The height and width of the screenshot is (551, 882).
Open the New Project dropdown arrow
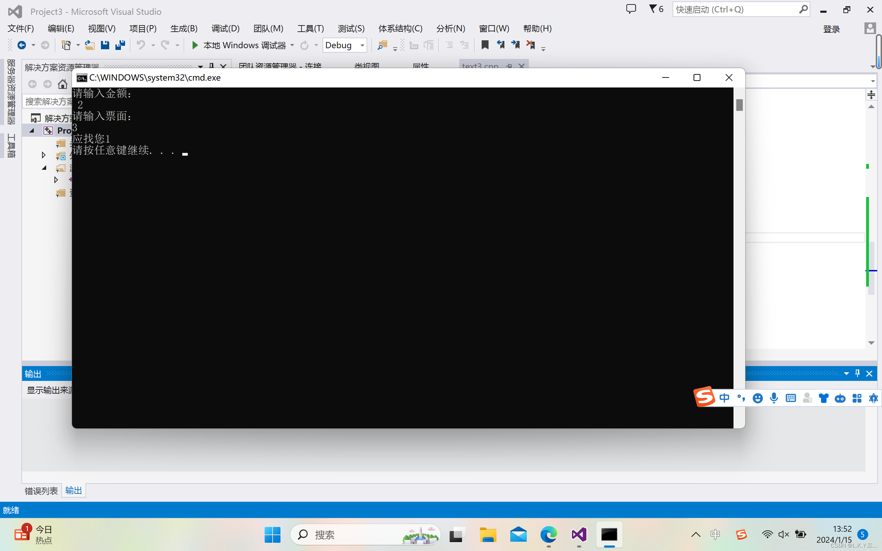[78, 45]
